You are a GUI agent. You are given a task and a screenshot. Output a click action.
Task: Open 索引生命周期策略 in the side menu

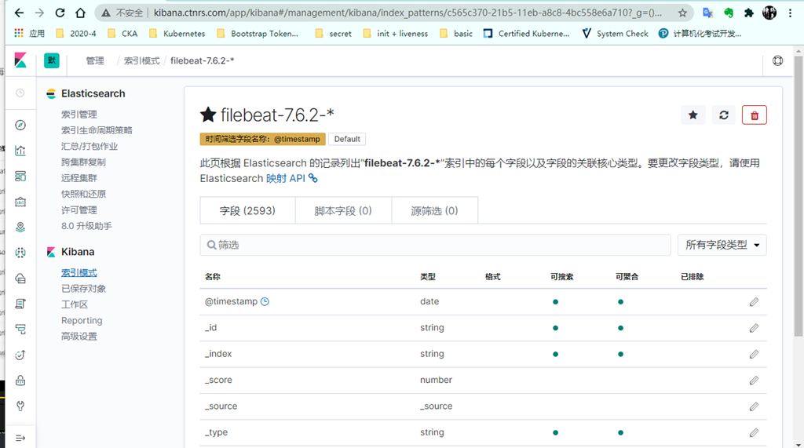coord(97,130)
